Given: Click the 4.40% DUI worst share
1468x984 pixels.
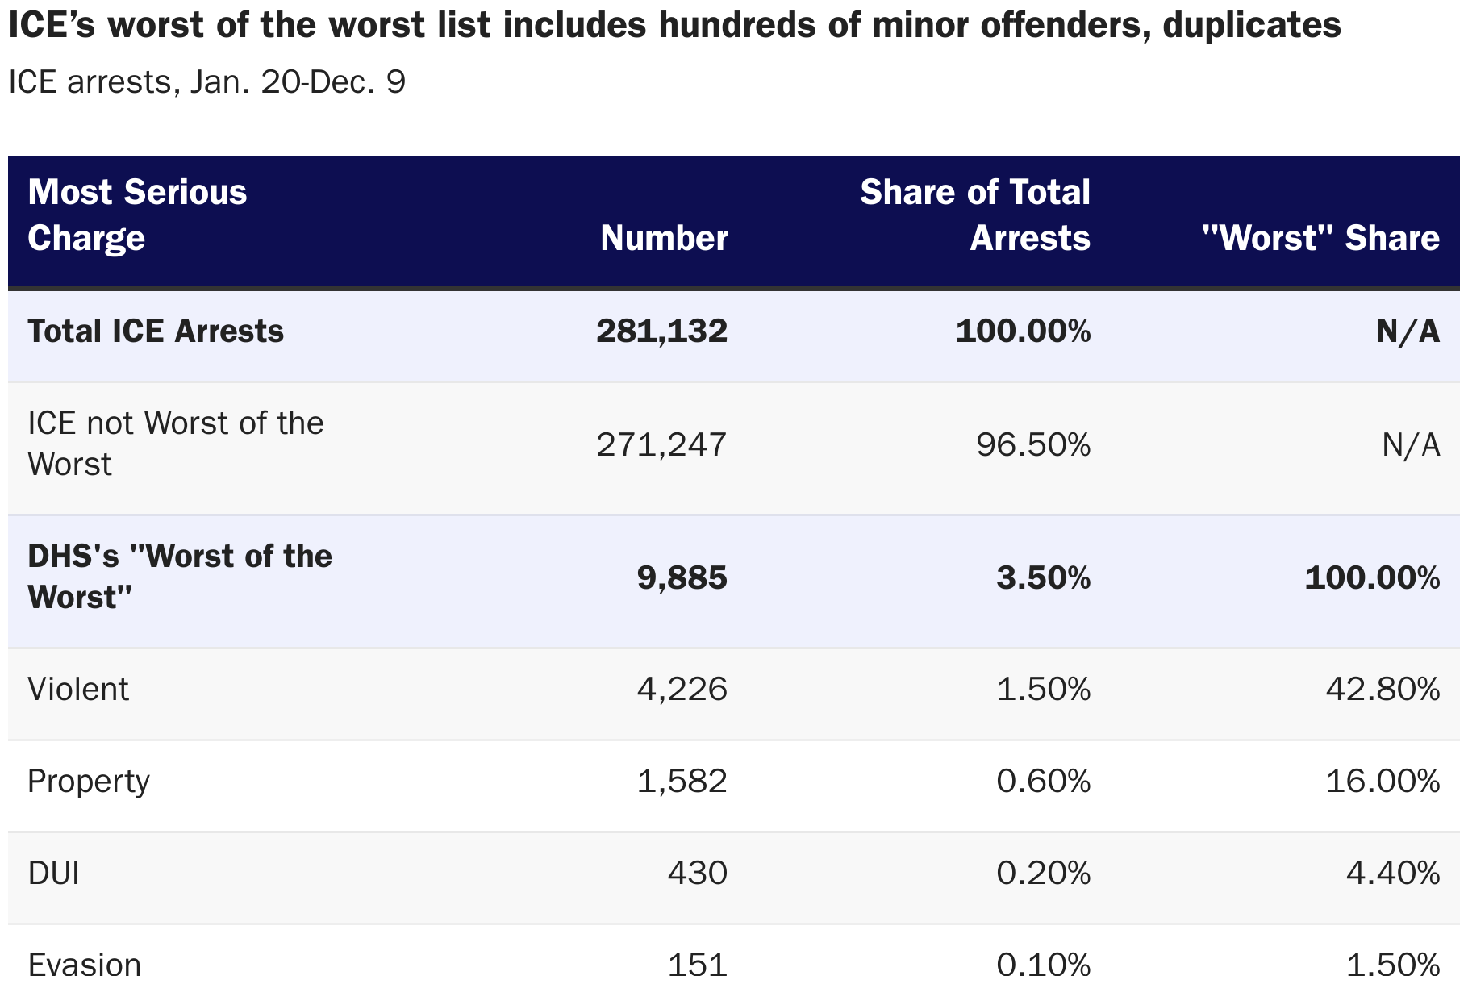Looking at the screenshot, I should [x=1393, y=874].
